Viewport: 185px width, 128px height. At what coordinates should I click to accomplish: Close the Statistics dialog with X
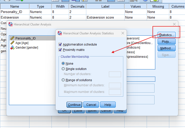[x=123, y=33]
